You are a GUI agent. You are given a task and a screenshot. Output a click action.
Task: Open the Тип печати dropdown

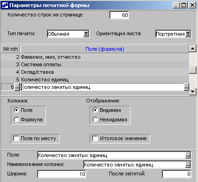(x=86, y=34)
